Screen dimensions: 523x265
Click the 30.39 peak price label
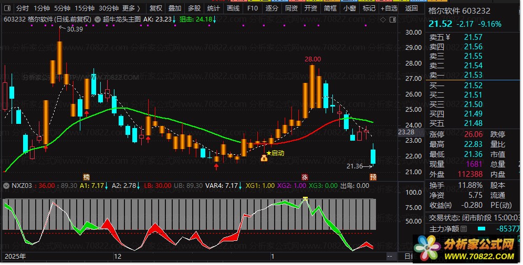click(x=75, y=29)
